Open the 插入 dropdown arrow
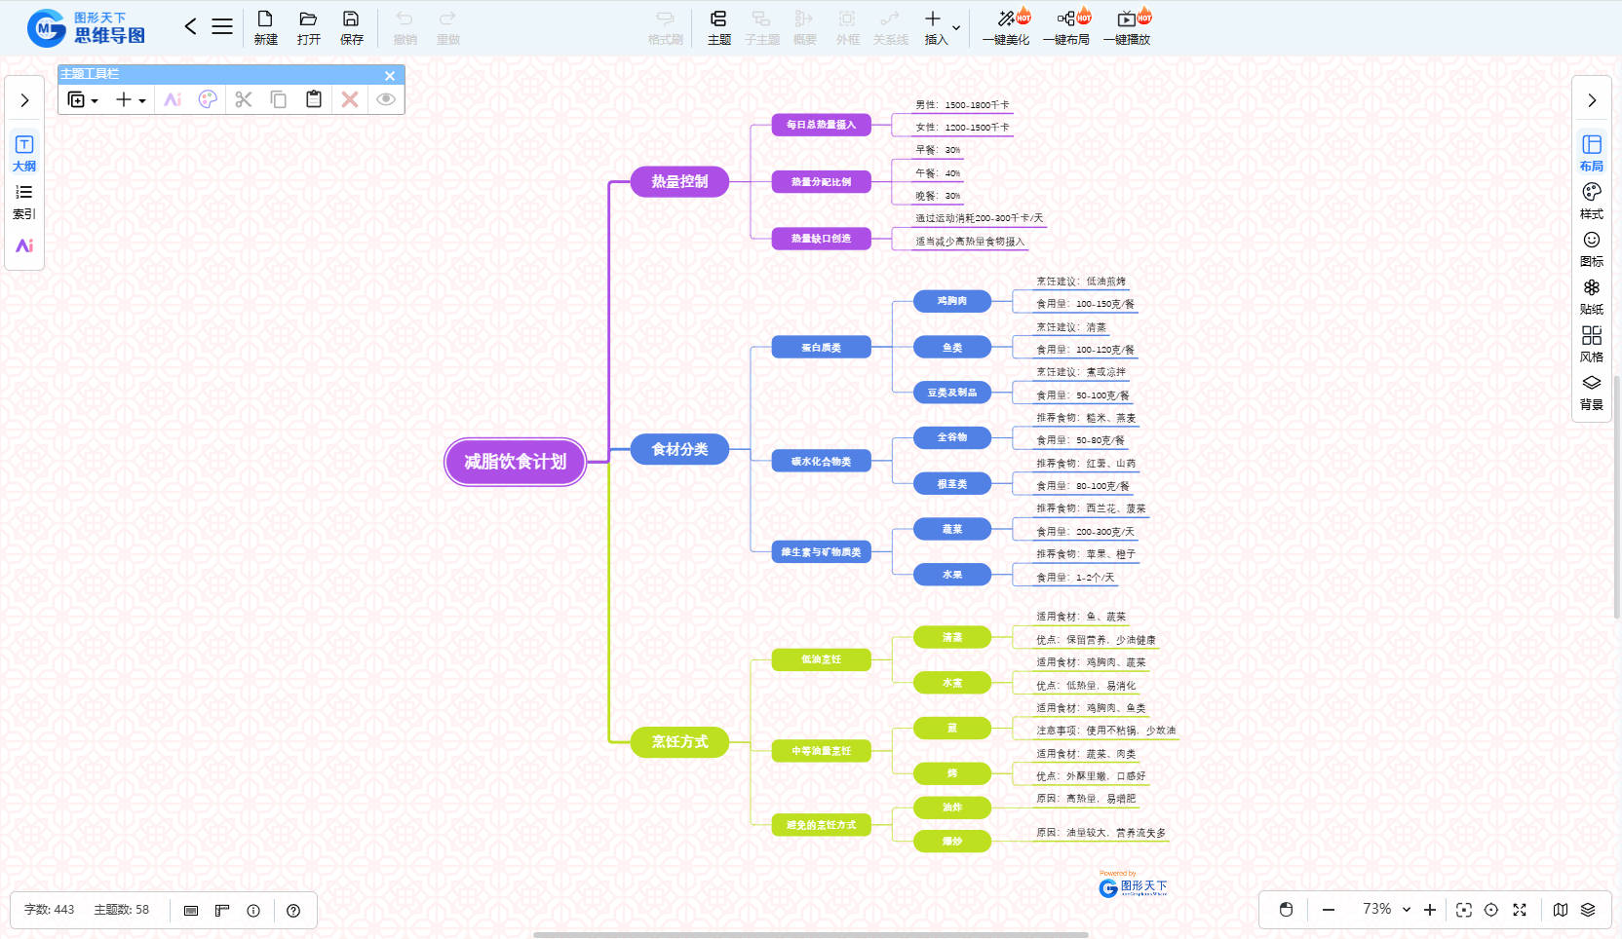1622x939 pixels. 956,28
